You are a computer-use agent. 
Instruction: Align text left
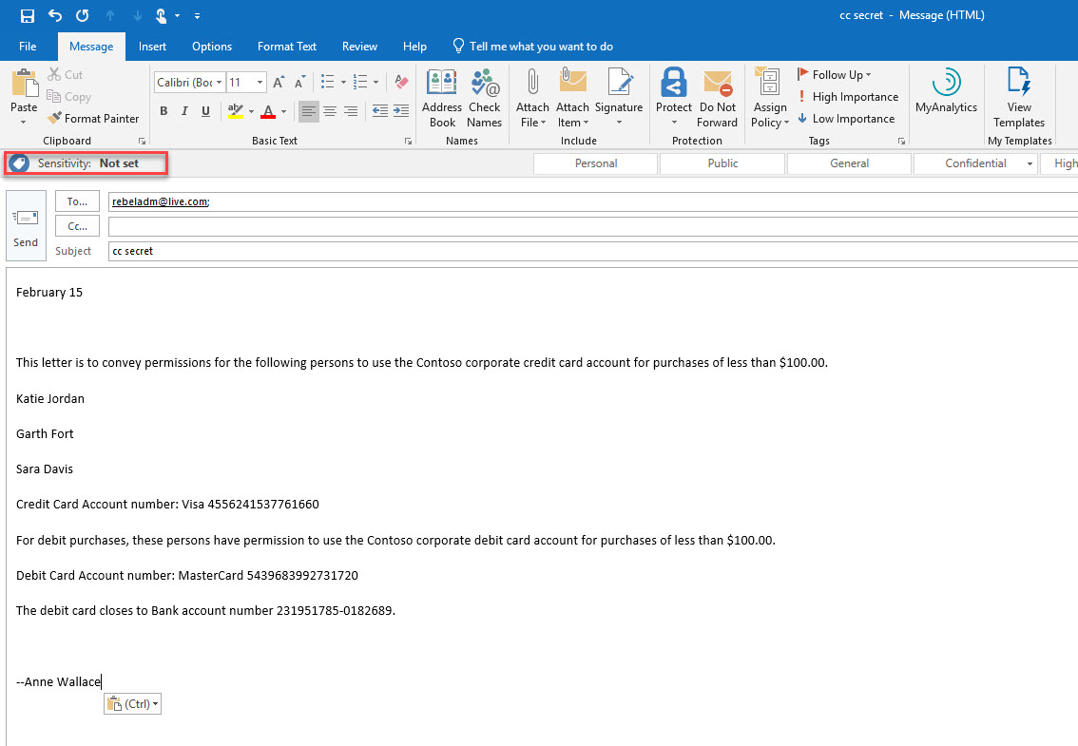(309, 110)
